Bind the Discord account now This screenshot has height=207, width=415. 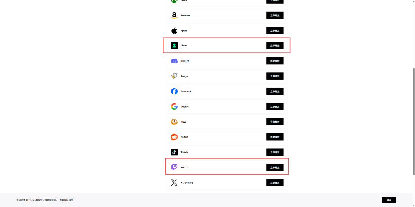point(275,61)
